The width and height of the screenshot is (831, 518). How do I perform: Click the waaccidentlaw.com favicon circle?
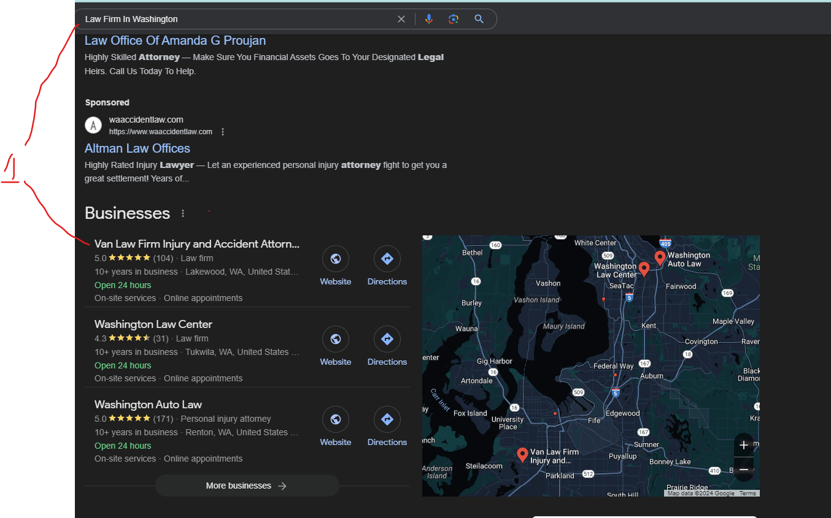[93, 125]
